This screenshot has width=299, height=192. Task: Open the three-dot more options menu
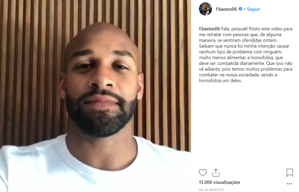(x=289, y=184)
